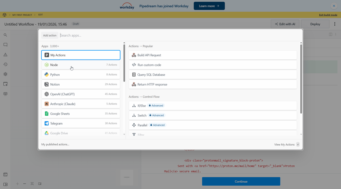This screenshot has height=189, width=341.
Task: Click the blue Continue button
Action: point(241,181)
